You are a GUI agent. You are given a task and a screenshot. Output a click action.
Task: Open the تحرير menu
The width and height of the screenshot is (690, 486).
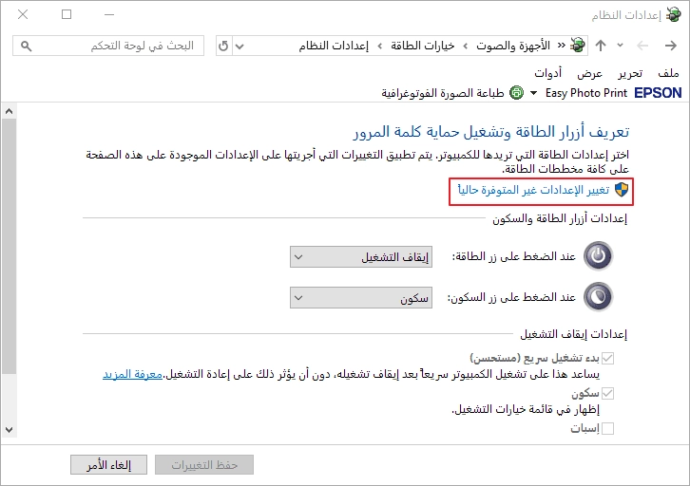pos(630,73)
